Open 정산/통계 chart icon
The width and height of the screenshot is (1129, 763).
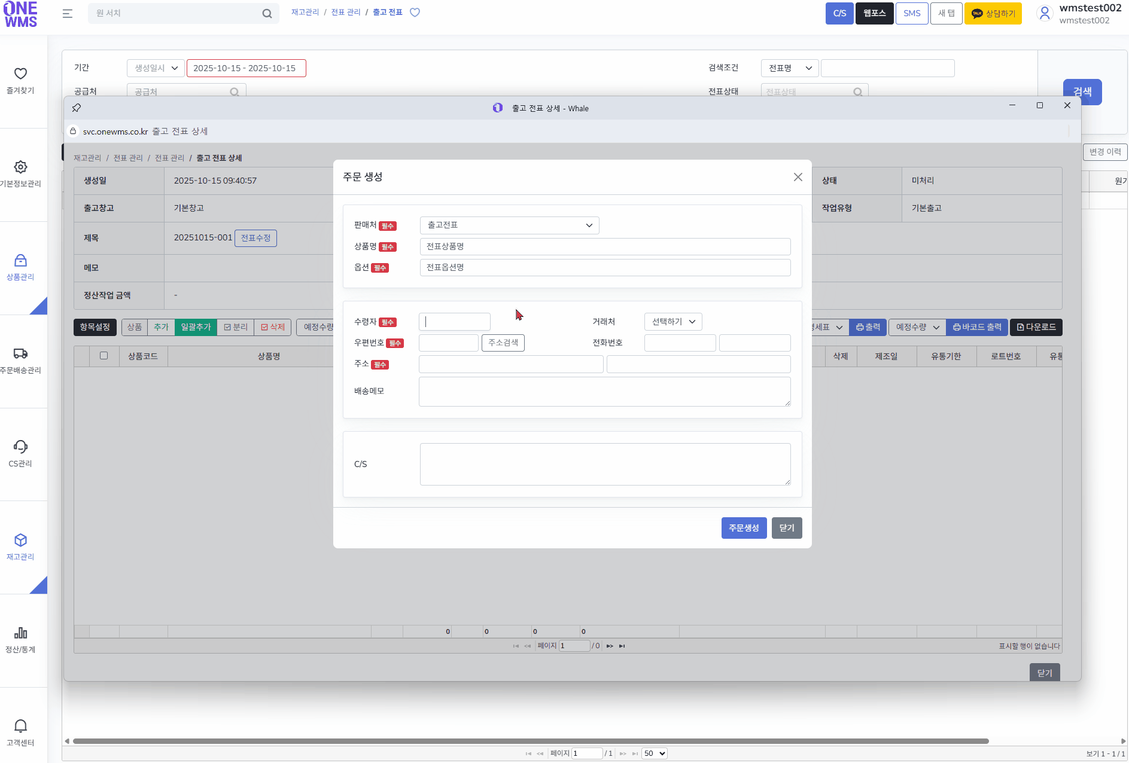[x=20, y=633]
